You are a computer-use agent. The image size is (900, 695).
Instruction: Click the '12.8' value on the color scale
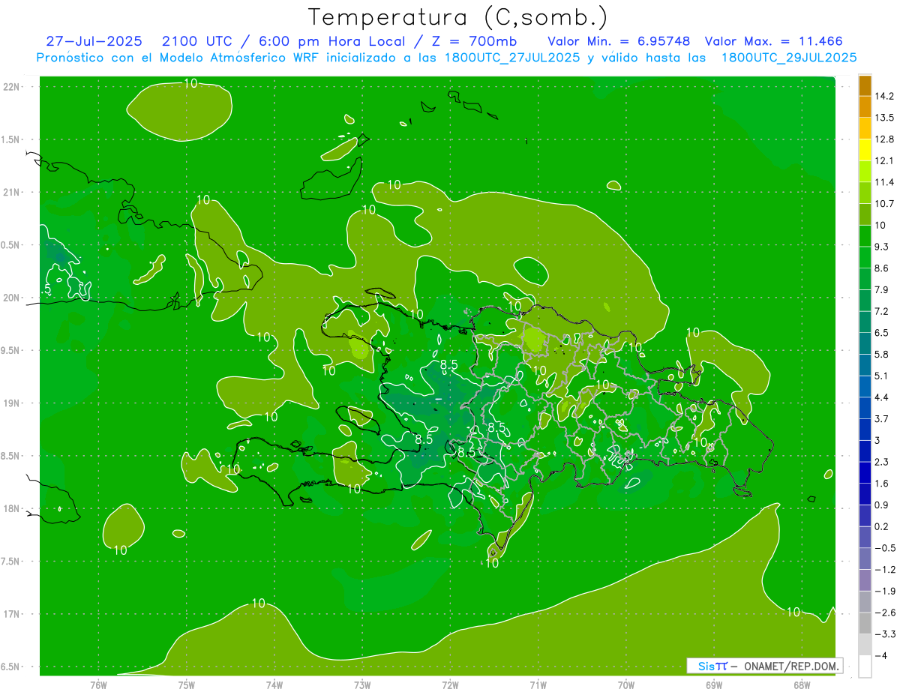[x=883, y=139]
